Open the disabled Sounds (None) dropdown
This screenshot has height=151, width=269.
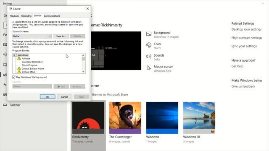(x=32, y=86)
